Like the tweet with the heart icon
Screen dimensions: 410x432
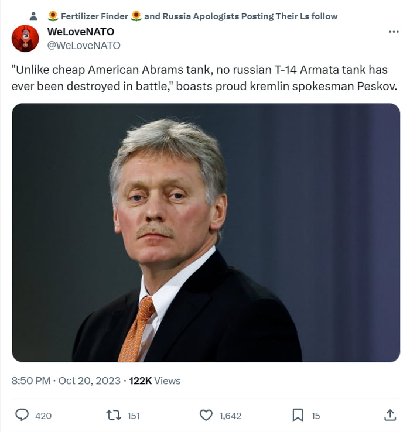pyautogui.click(x=206, y=415)
